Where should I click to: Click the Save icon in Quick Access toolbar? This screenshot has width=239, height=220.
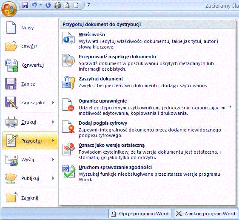(25, 5)
